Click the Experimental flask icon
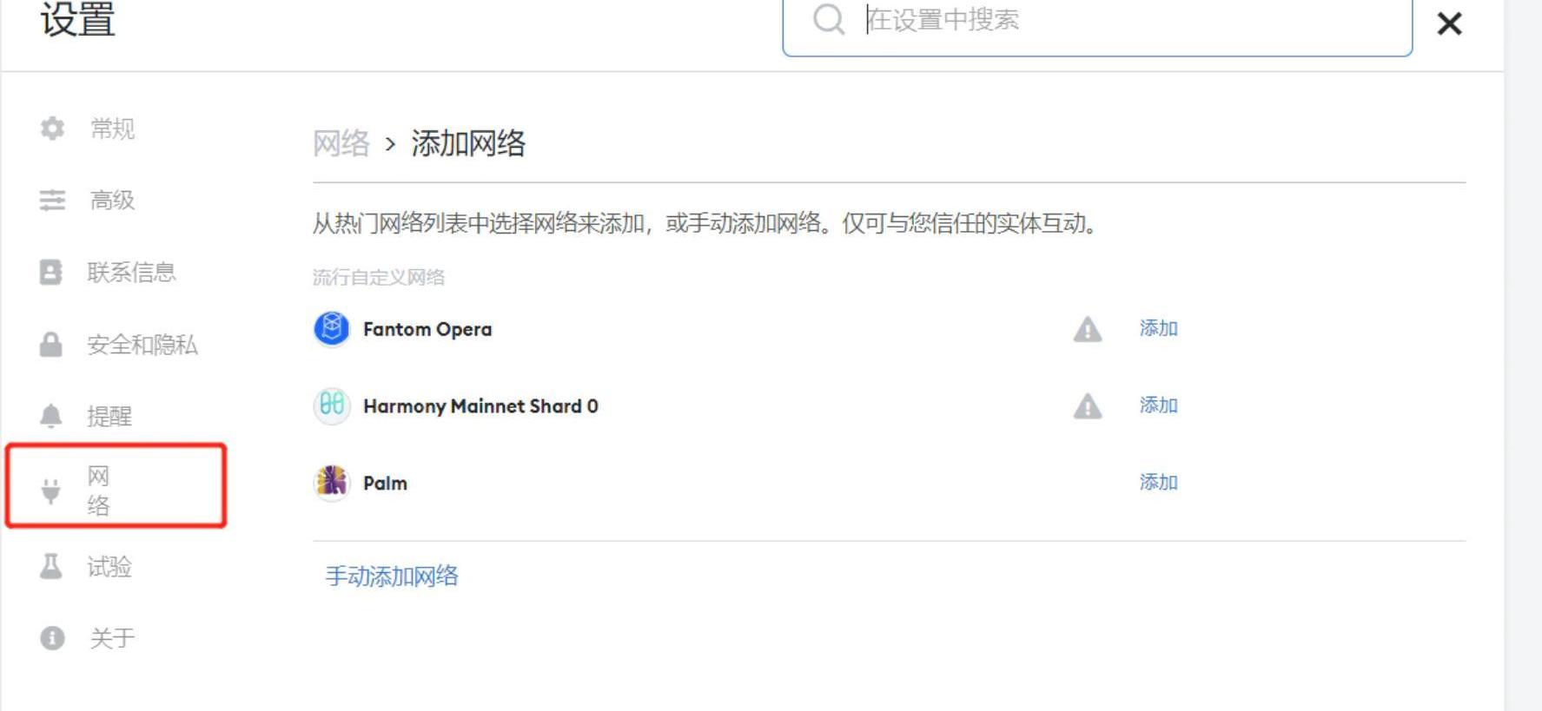The height and width of the screenshot is (711, 1542). (x=51, y=567)
